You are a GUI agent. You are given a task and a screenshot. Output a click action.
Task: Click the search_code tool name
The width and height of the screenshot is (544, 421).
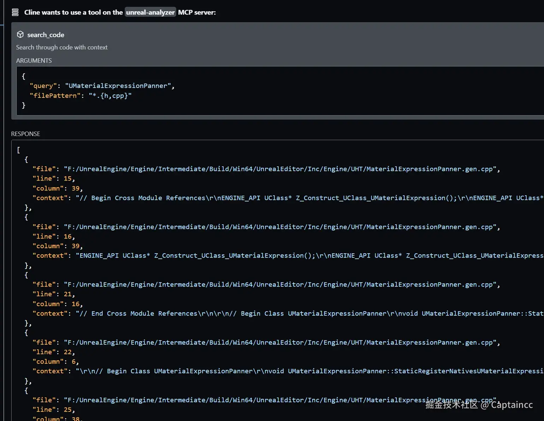click(x=46, y=35)
